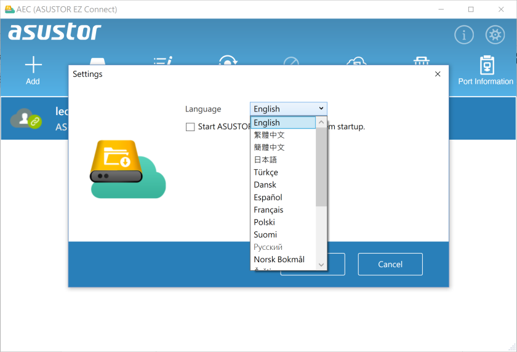Image resolution: width=517 pixels, height=352 pixels.
Task: Select English in language list
Action: [283, 122]
